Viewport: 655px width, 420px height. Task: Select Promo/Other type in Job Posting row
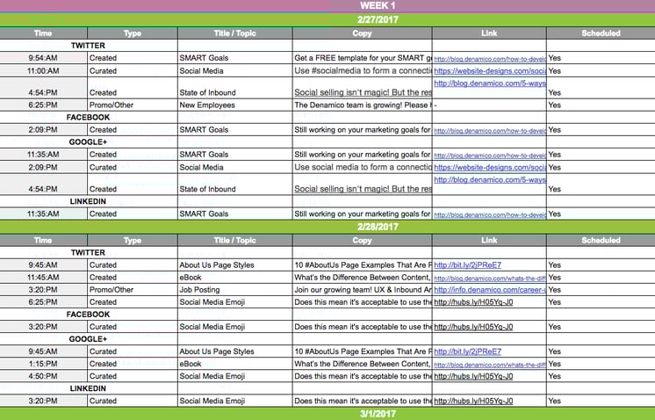click(133, 290)
